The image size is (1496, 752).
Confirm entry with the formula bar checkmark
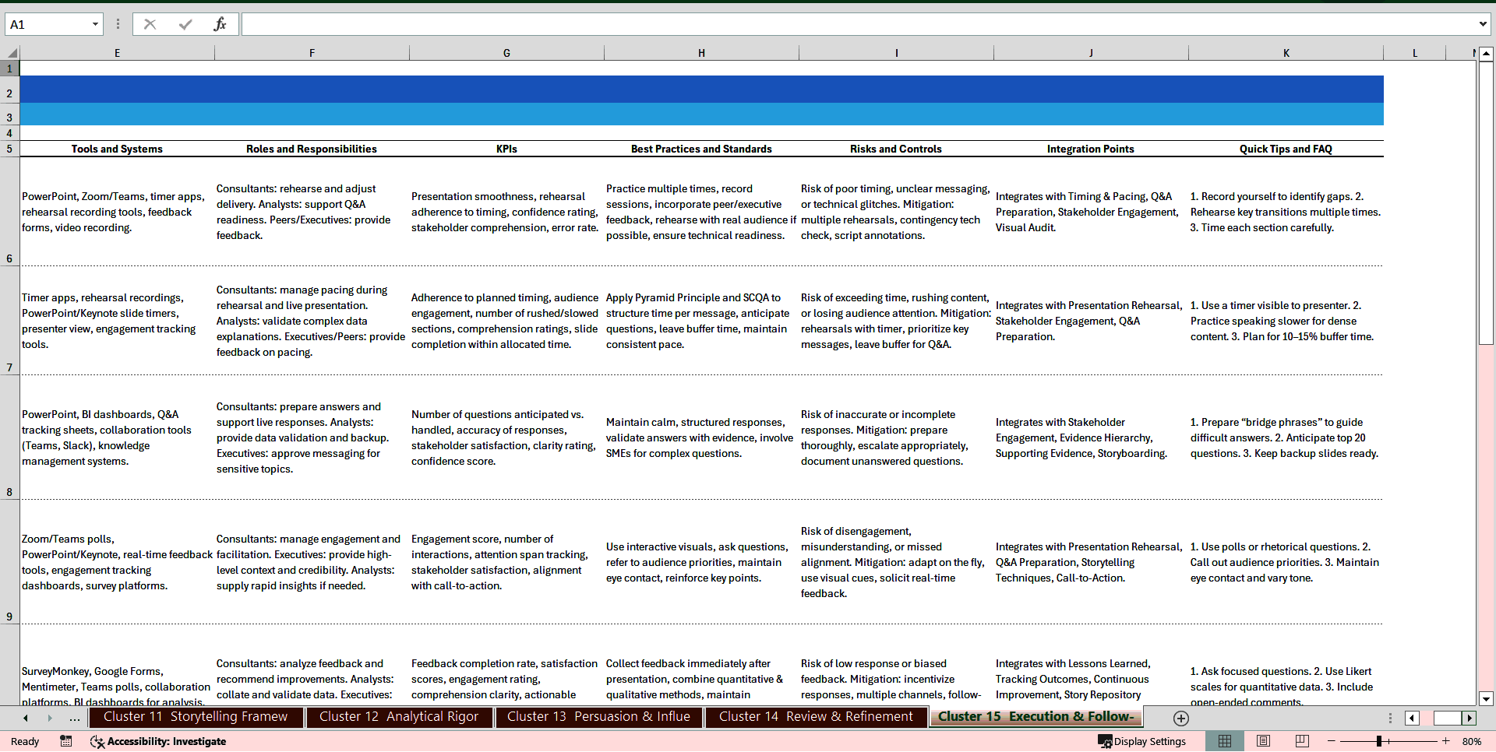click(x=185, y=24)
